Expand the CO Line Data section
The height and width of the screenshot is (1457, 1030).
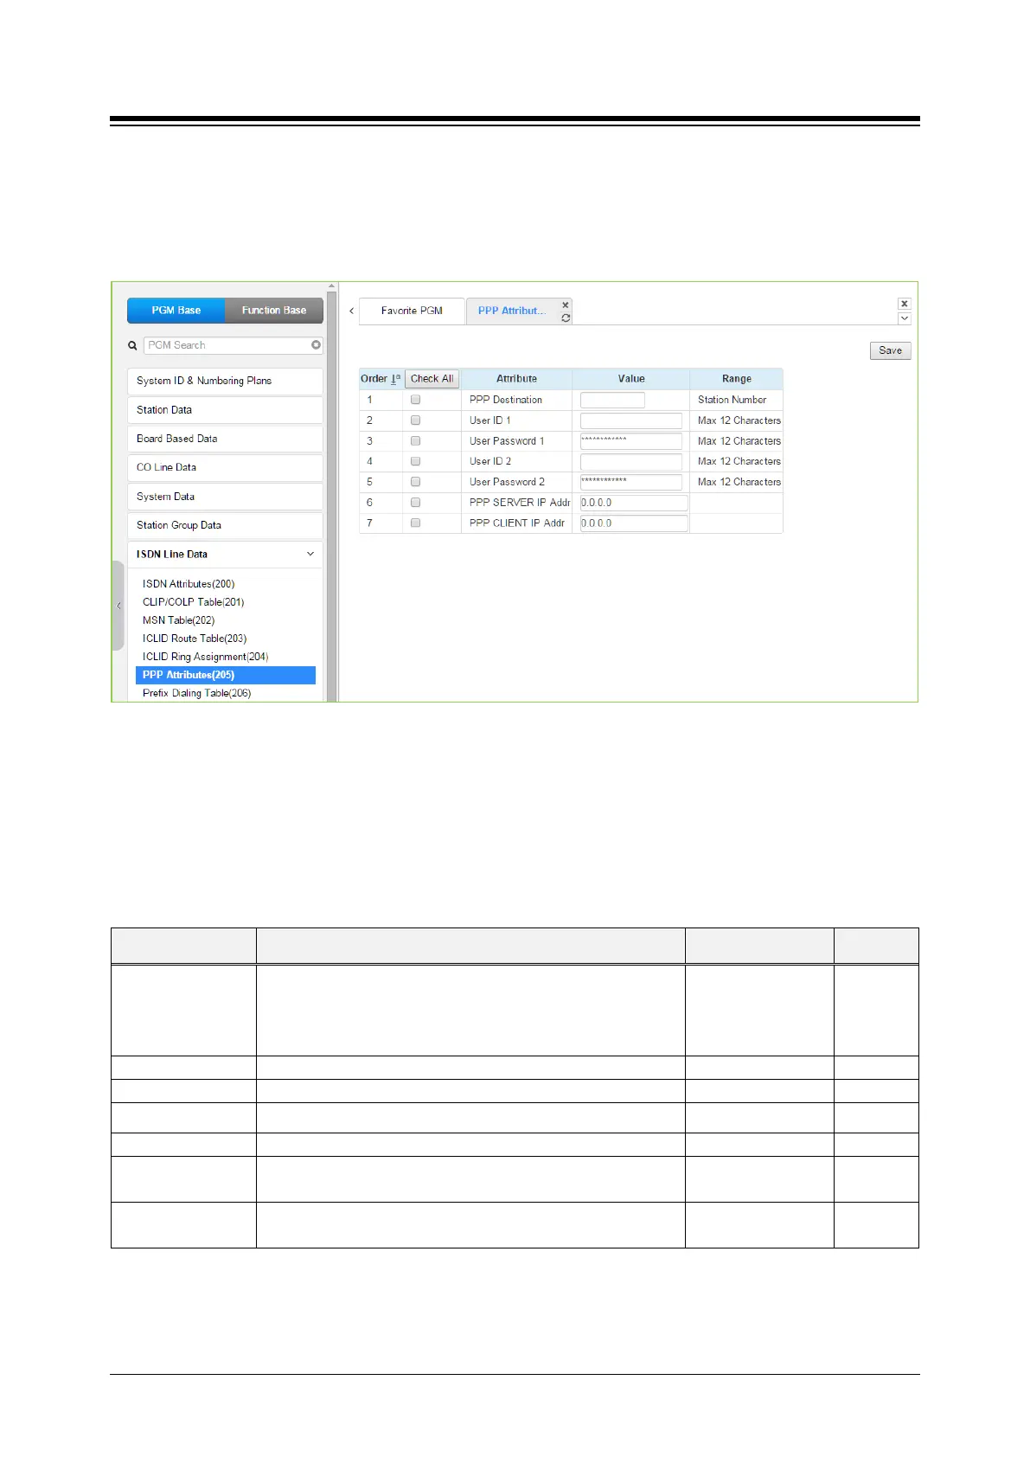(x=225, y=467)
